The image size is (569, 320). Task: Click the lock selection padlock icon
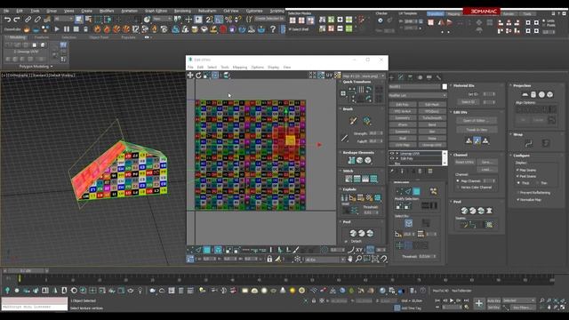269,259
